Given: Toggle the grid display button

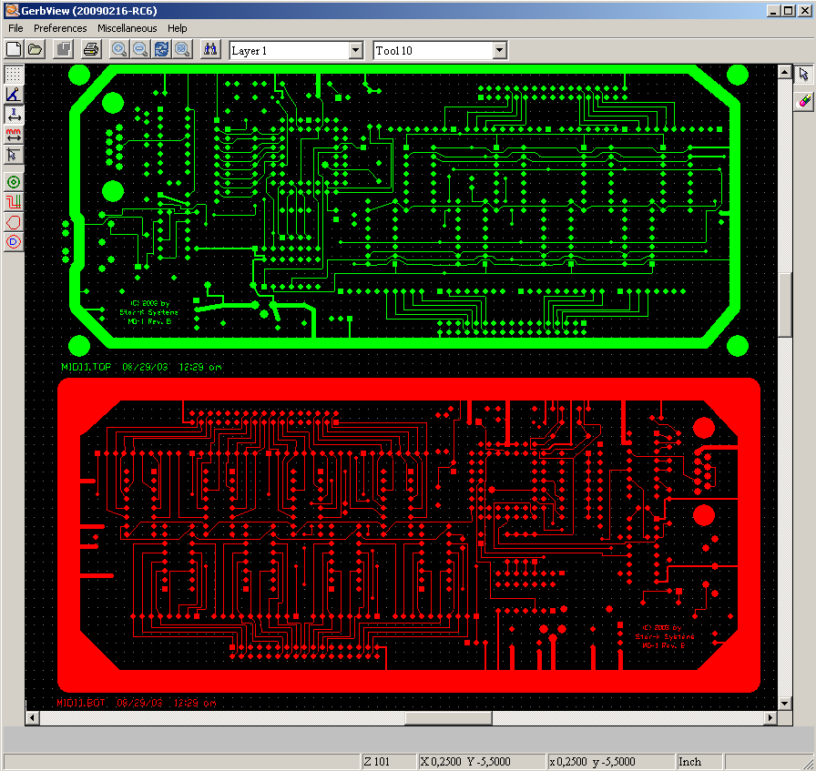Looking at the screenshot, I should pyautogui.click(x=14, y=75).
